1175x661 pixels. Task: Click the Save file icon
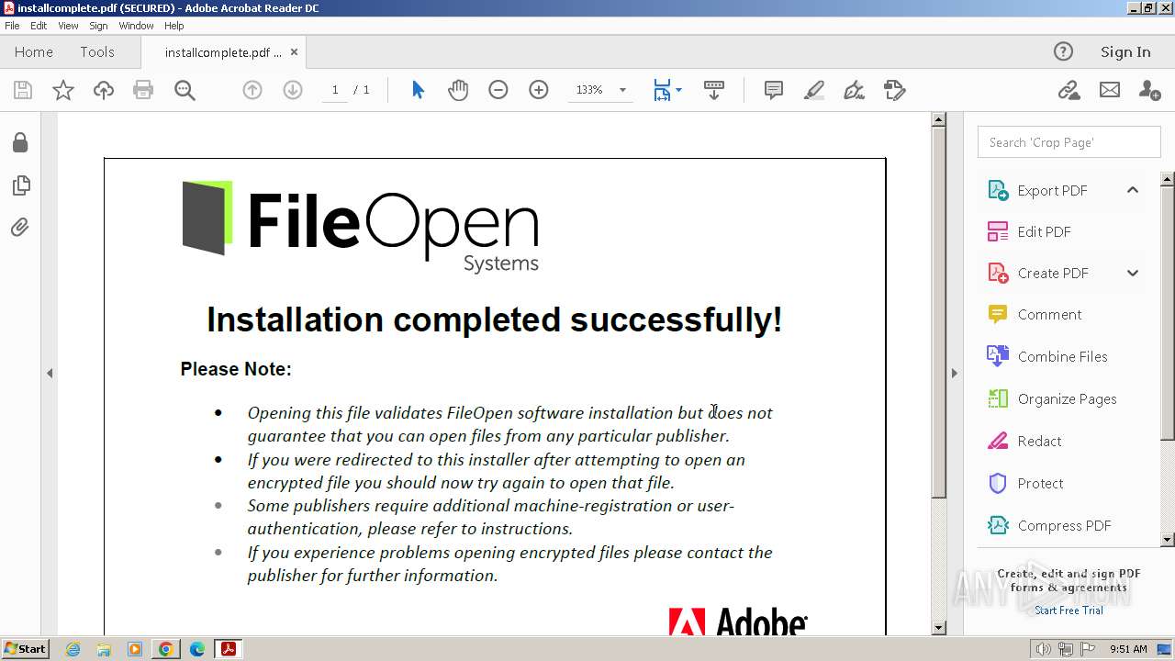[x=22, y=90]
